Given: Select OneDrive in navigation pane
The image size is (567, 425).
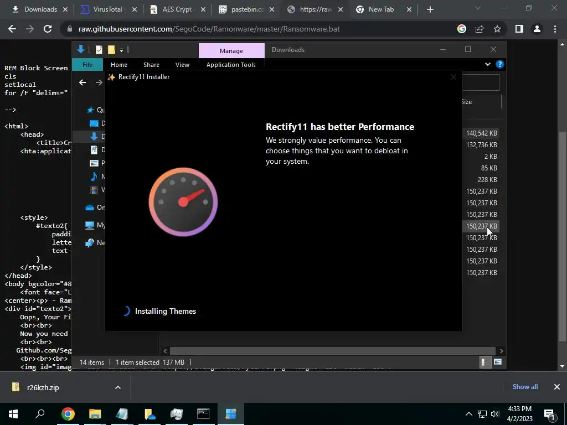Looking at the screenshot, I should tap(95, 208).
